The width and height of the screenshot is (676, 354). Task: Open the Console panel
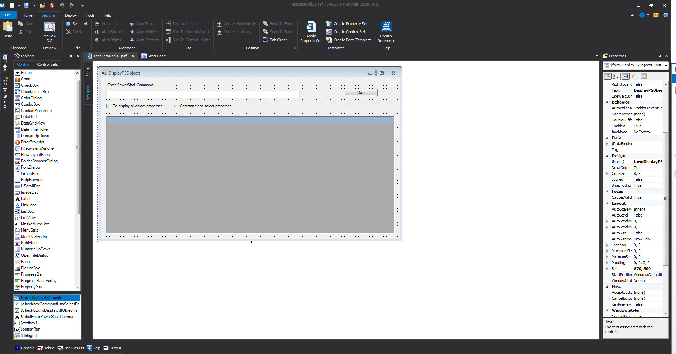point(25,348)
